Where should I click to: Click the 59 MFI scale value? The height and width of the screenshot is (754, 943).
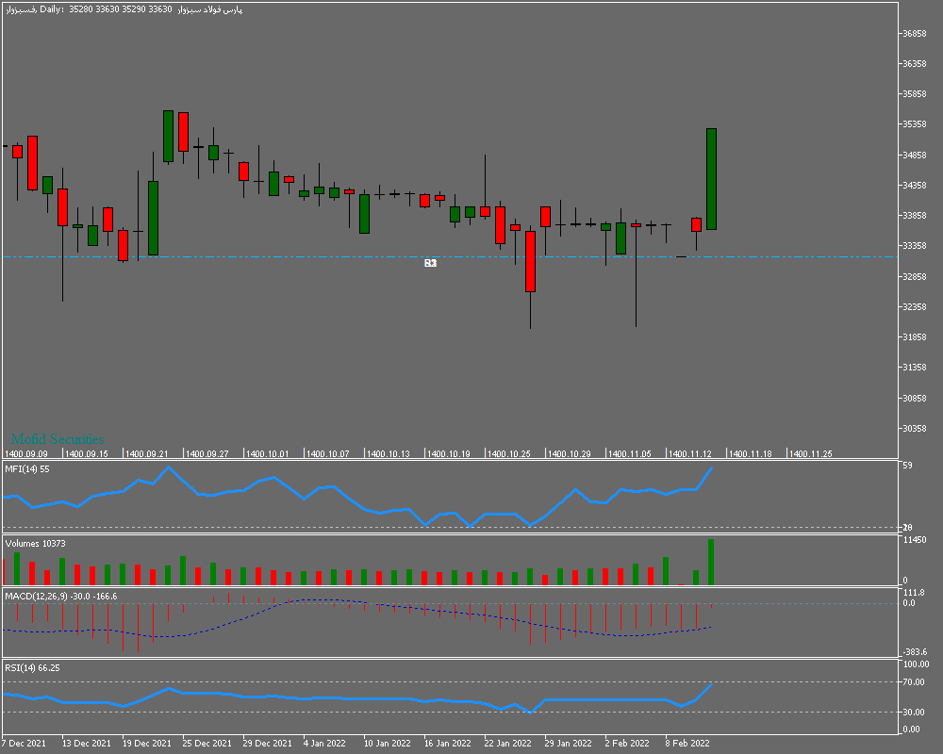point(907,466)
